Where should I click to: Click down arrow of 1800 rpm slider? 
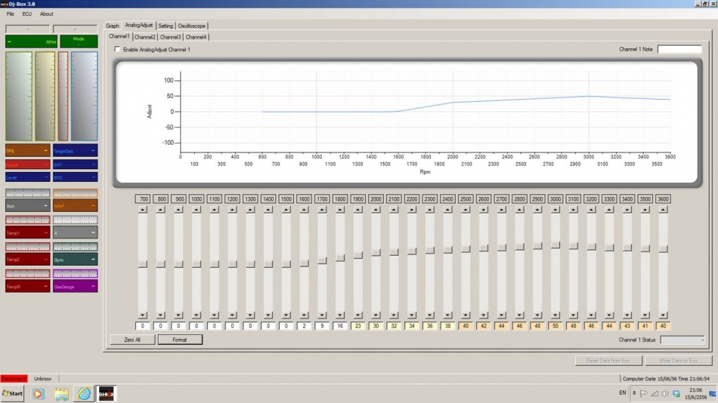pos(340,315)
